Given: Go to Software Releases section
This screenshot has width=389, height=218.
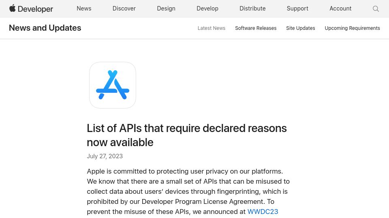Looking at the screenshot, I should (256, 28).
